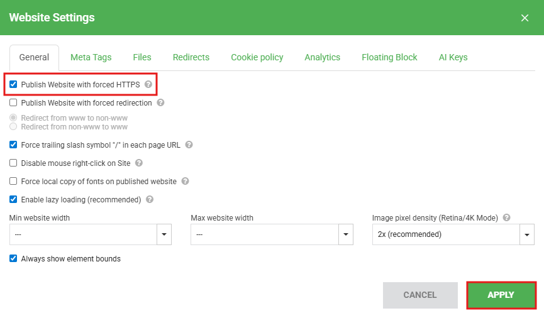Click help icon next to lazy loading
This screenshot has height=318, width=544.
[x=150, y=199]
